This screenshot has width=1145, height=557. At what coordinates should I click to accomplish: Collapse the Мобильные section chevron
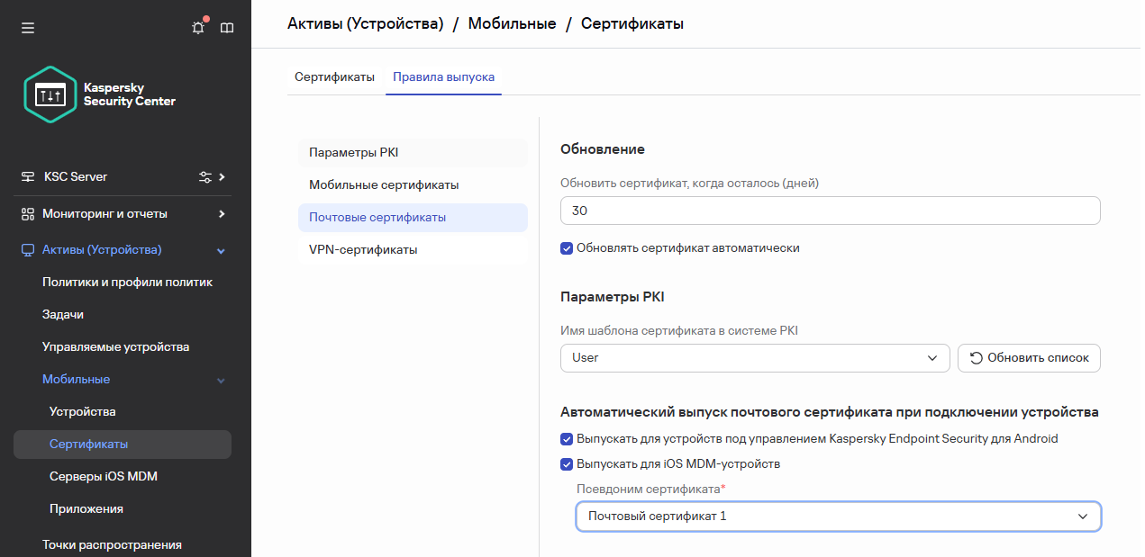click(222, 381)
